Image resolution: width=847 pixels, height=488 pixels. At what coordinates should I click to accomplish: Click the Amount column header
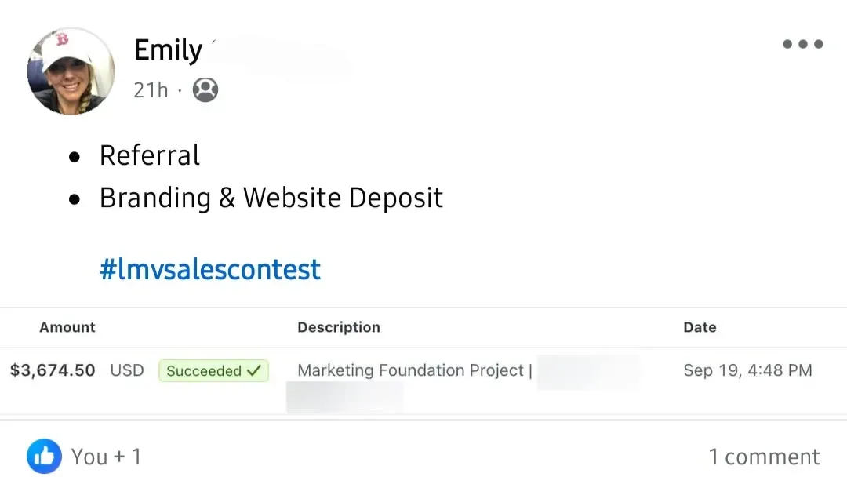[x=67, y=327]
